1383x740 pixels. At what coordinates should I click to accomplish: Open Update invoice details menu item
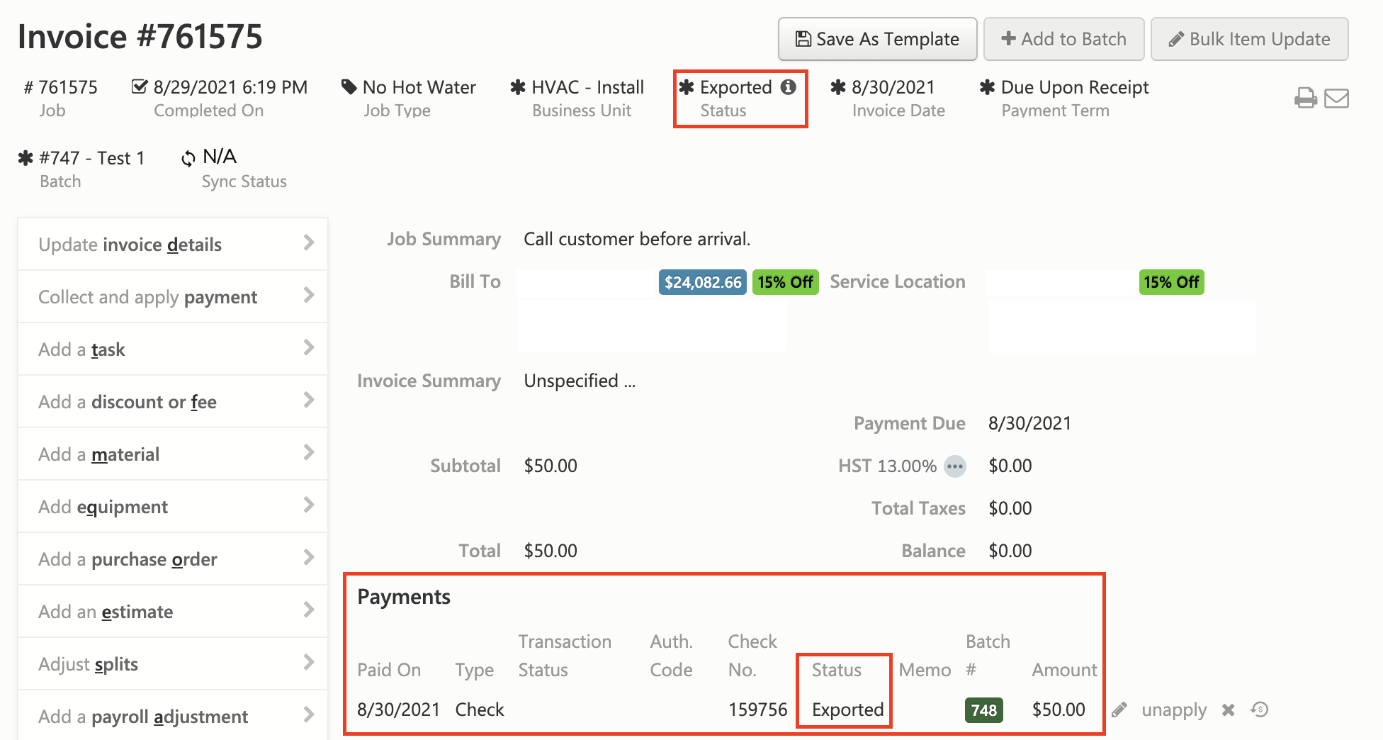click(x=173, y=245)
